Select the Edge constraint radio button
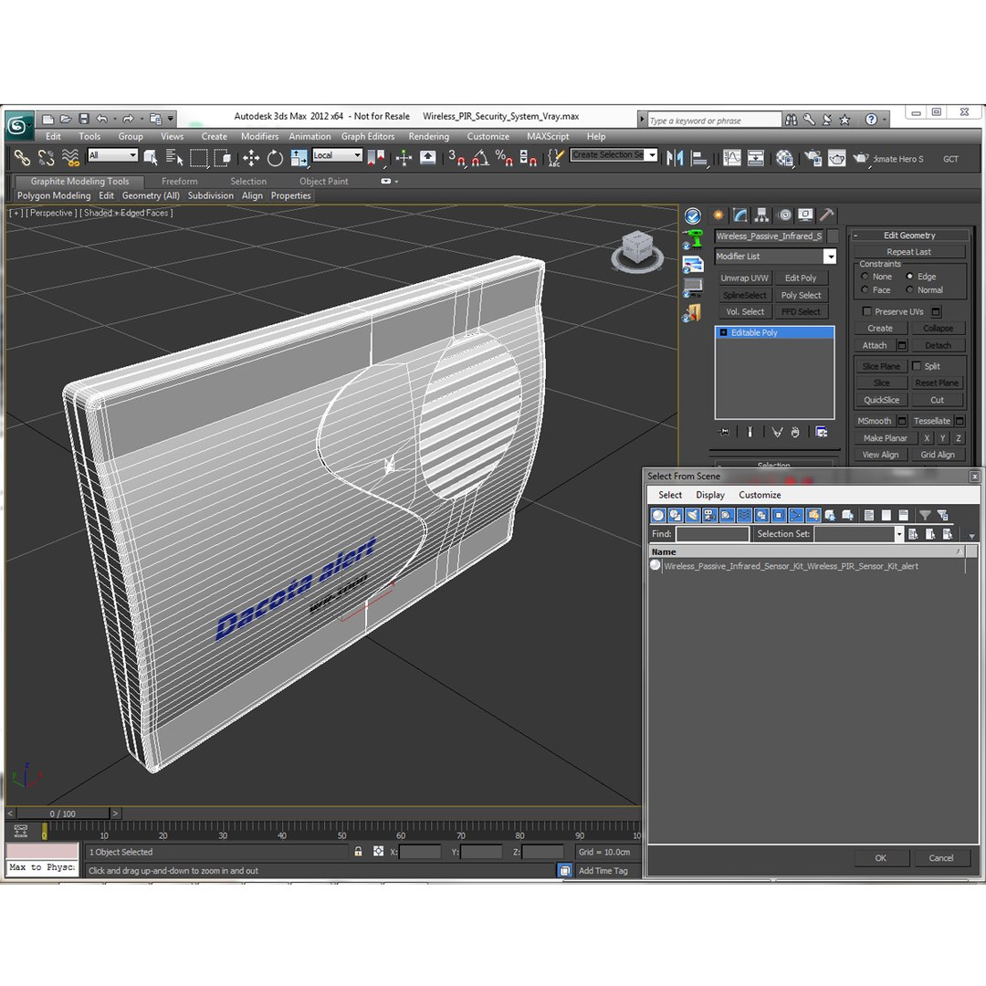Image resolution: width=986 pixels, height=986 pixels. [x=909, y=276]
